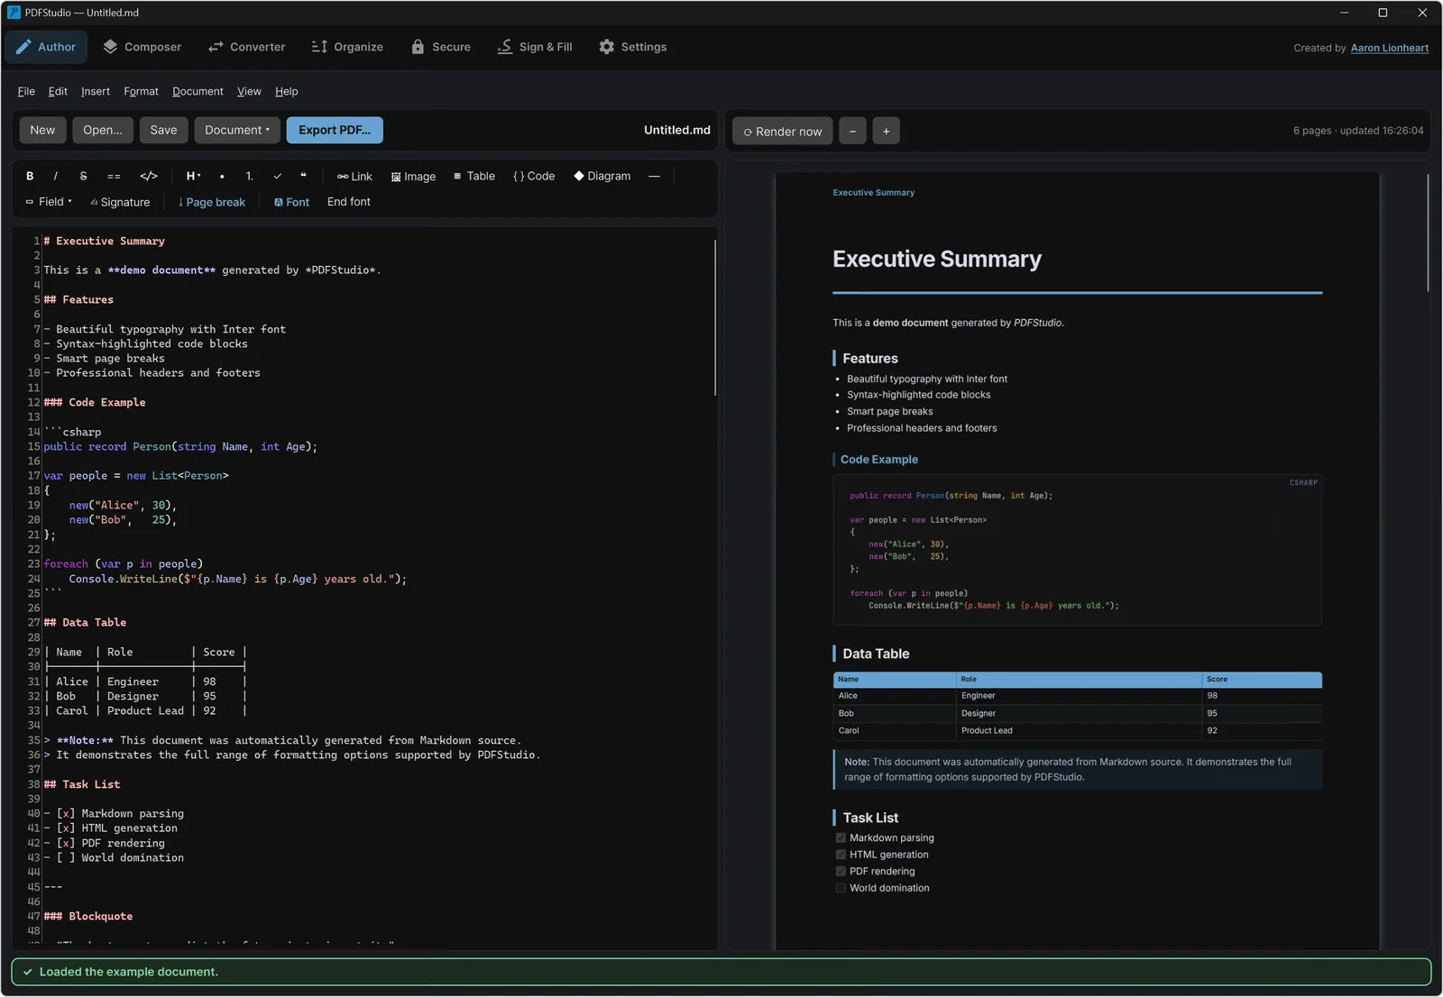Insert a Page break
This screenshot has height=997, width=1443.
point(212,202)
